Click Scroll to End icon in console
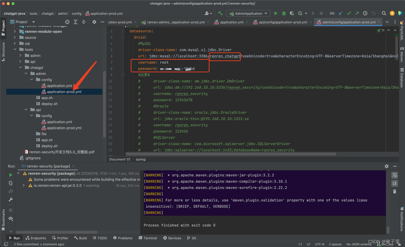Image resolution: width=405 pixels, height=247 pixels. tap(395, 183)
